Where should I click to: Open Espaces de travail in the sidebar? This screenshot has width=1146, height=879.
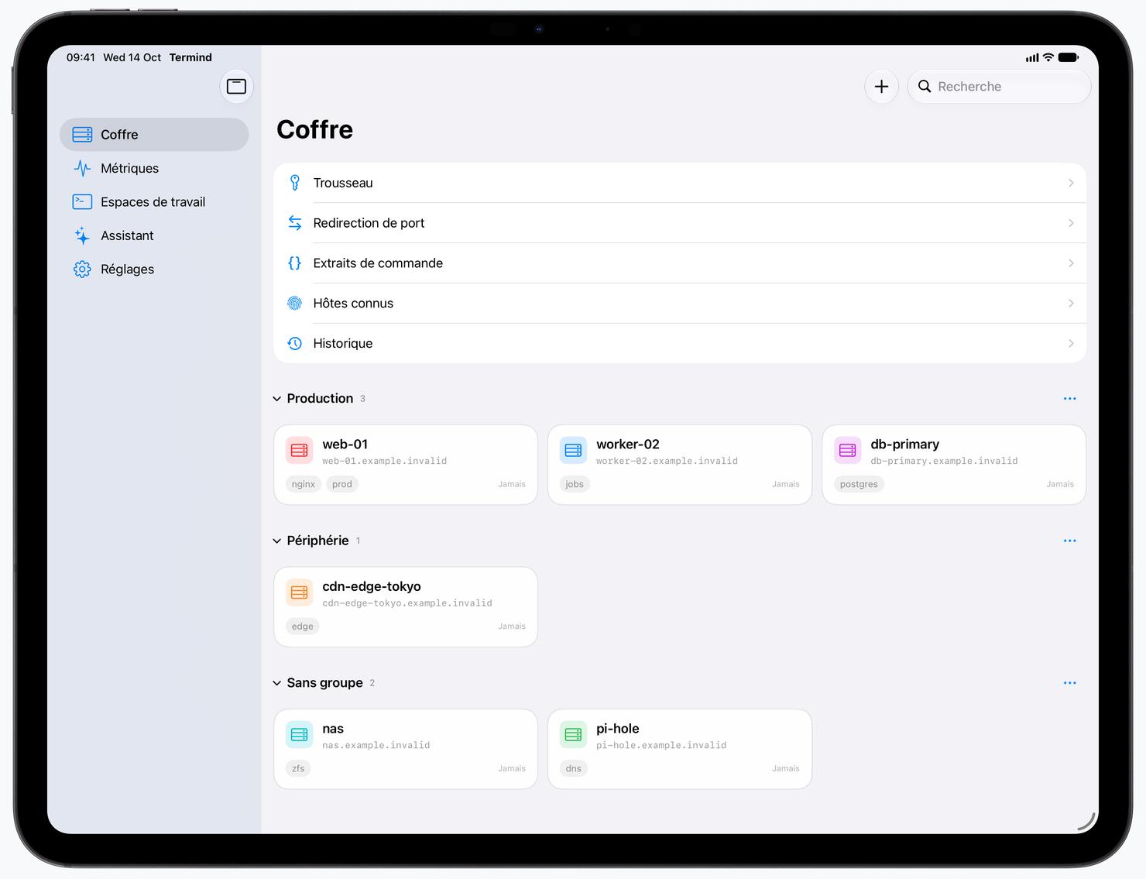point(154,202)
